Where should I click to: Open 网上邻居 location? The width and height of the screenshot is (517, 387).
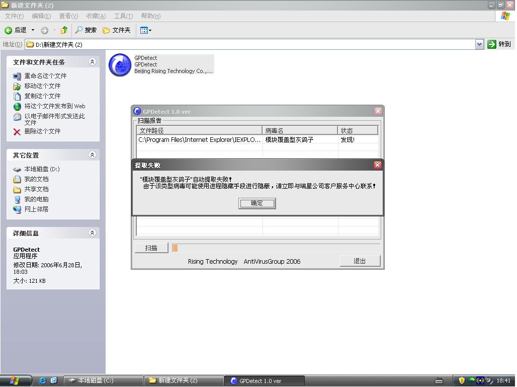[36, 209]
